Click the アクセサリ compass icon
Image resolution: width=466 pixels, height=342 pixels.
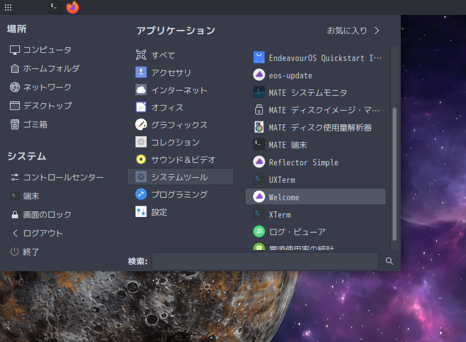(x=141, y=72)
